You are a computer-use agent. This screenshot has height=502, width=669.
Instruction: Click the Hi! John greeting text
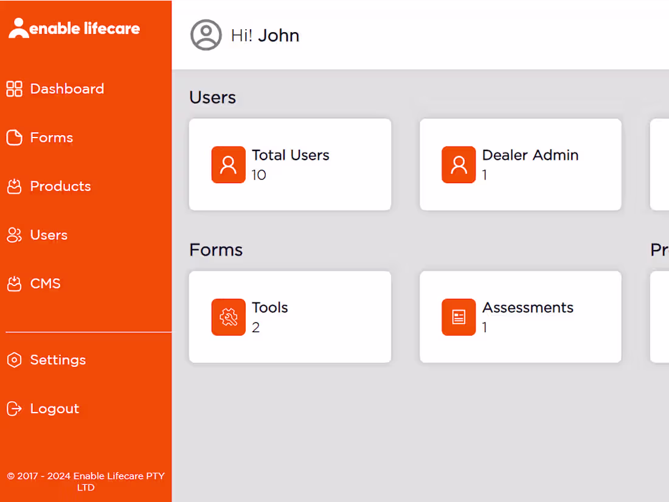pos(265,35)
